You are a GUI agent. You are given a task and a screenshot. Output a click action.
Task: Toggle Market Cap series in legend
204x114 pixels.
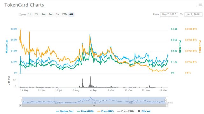pyautogui.click(x=65, y=111)
